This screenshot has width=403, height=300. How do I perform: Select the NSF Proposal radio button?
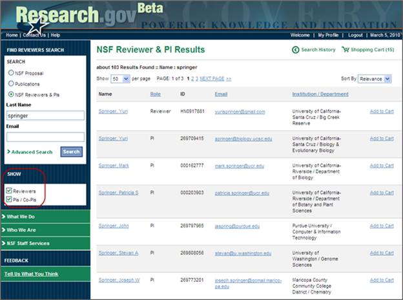pyautogui.click(x=11, y=73)
